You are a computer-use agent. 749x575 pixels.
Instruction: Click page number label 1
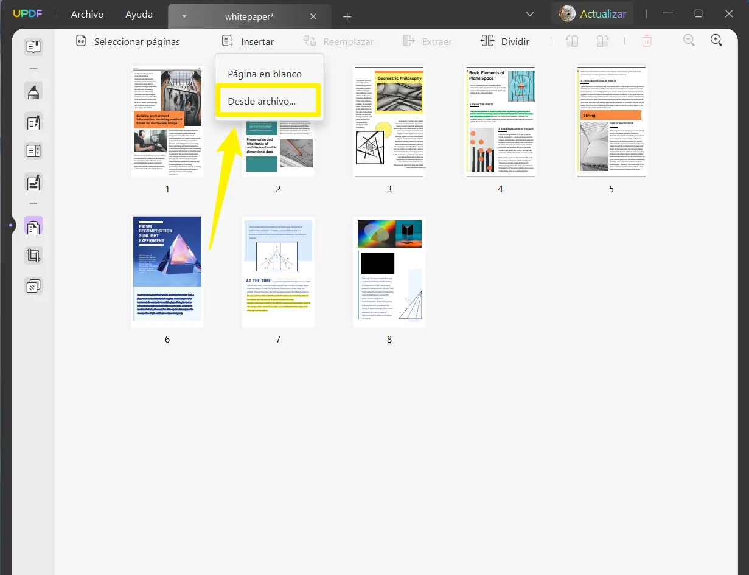167,189
